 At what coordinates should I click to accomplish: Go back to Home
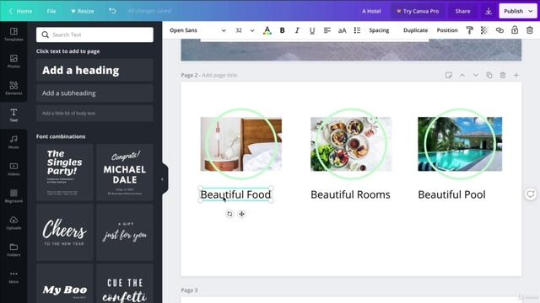[20, 11]
